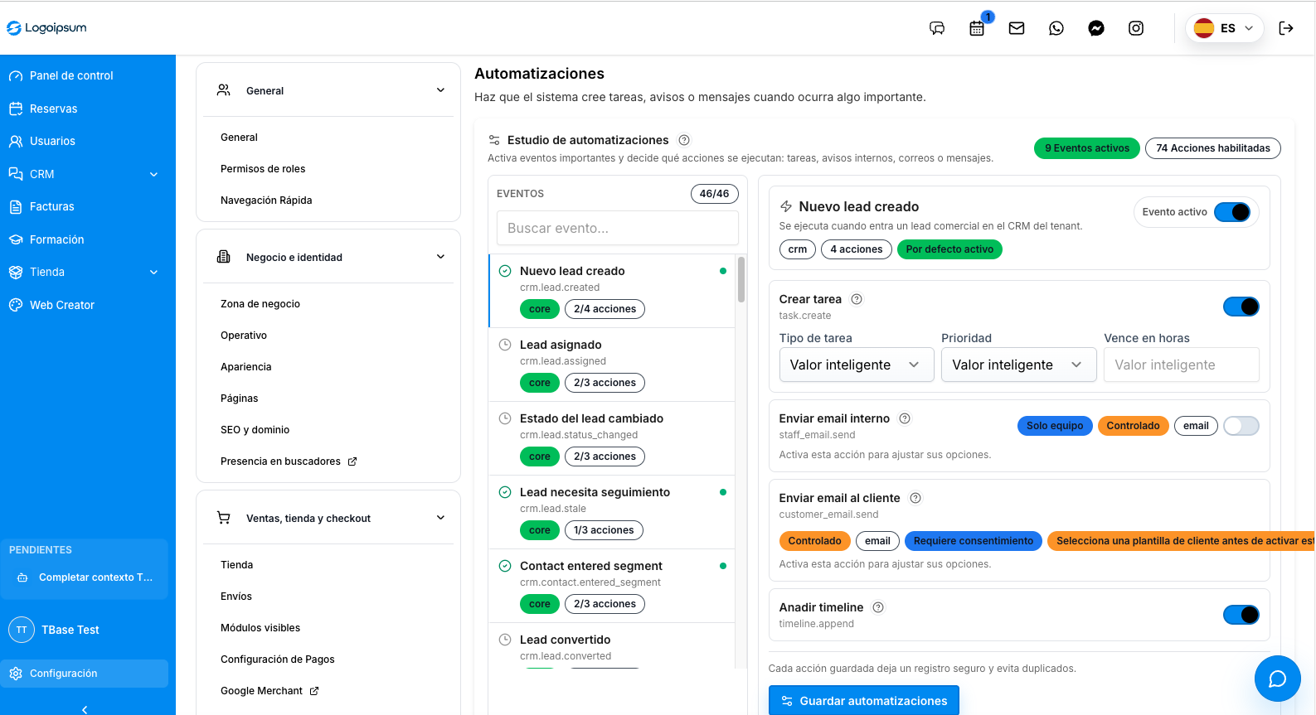Collapse the sidebar with the left arrow icon

pos(85,709)
